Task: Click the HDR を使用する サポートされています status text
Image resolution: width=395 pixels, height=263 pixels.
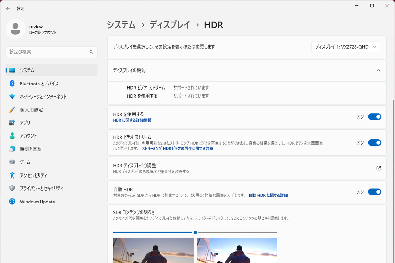Action: (191, 96)
